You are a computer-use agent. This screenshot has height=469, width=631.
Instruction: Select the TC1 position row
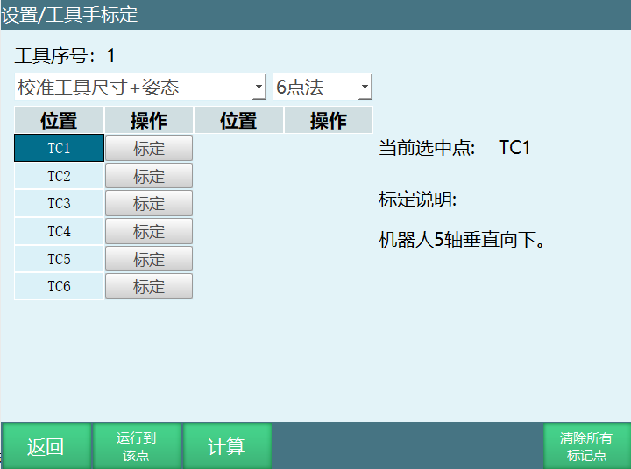click(x=59, y=148)
